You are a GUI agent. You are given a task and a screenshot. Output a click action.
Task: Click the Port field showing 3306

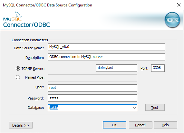click(x=158, y=68)
